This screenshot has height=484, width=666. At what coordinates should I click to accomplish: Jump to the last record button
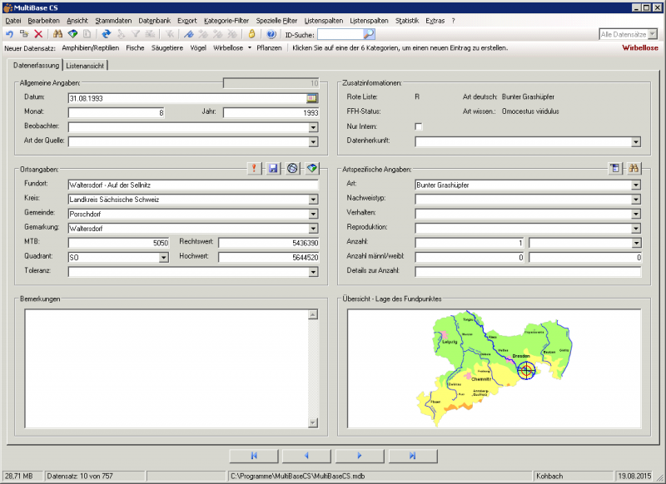(412, 456)
